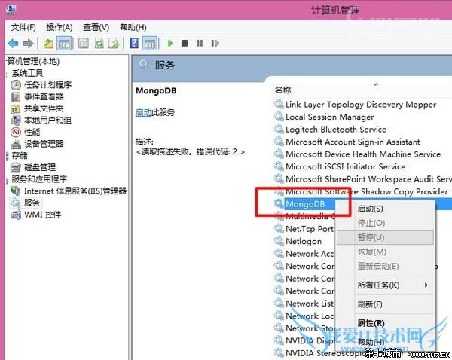Click clock icon beside 任务计划程序

[x=16, y=85]
